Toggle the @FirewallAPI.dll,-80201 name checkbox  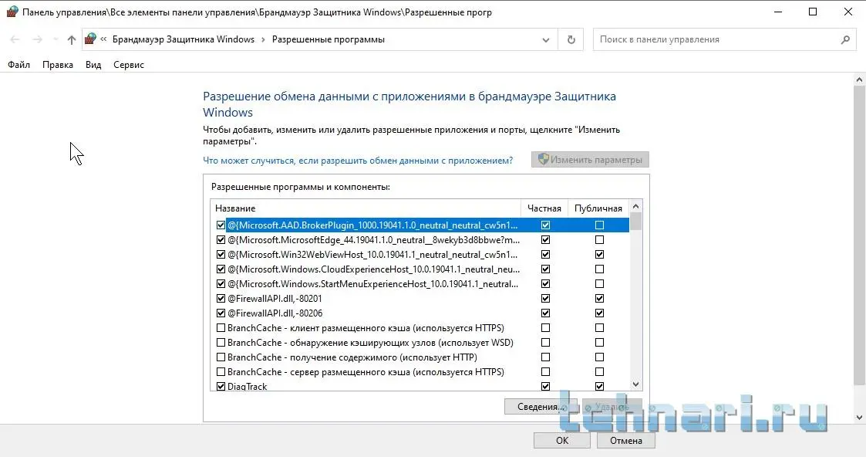pos(221,299)
